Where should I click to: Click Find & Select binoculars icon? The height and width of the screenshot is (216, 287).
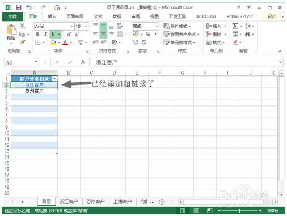(247, 34)
